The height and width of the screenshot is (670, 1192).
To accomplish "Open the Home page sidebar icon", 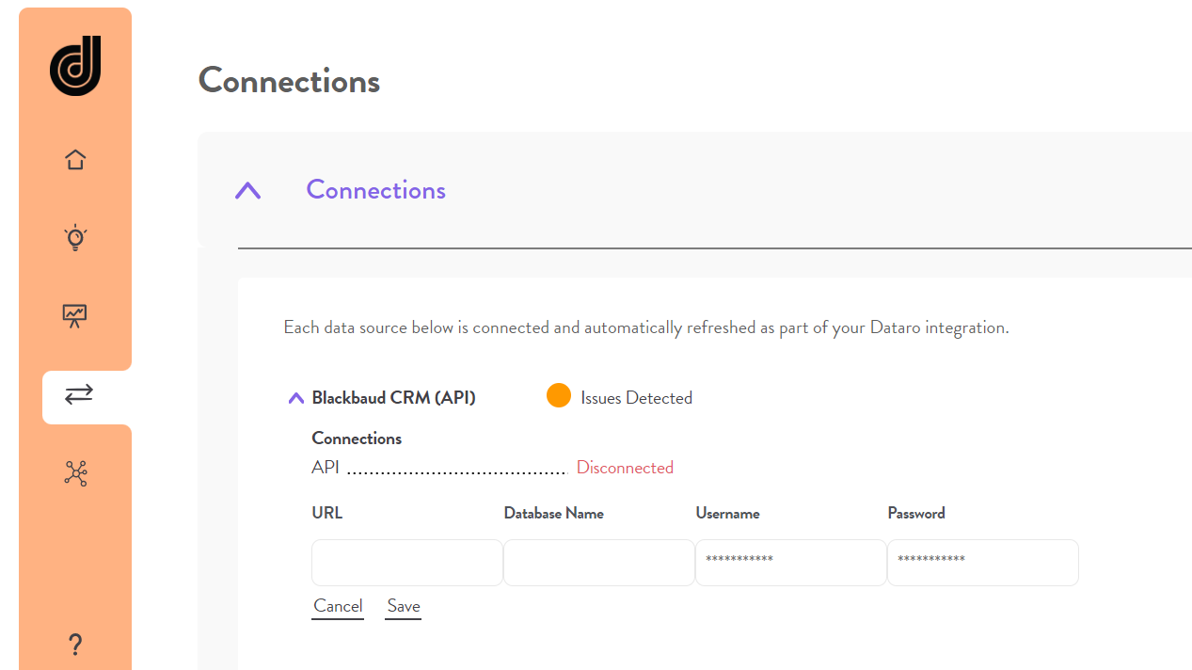I will tap(75, 160).
